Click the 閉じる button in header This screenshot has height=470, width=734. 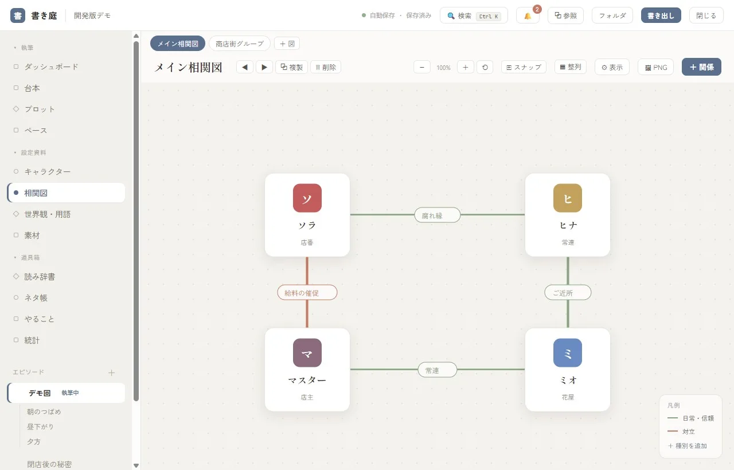[x=706, y=15]
